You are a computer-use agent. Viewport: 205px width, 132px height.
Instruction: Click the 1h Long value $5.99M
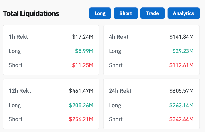(x=84, y=51)
